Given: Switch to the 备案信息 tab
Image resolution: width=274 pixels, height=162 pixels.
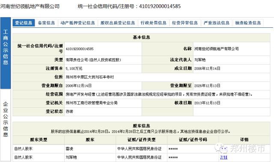Looking at the screenshot, I should click(x=46, y=23).
